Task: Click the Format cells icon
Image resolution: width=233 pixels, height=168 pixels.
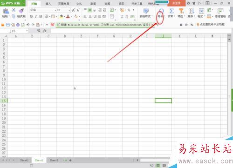Action: click(x=201, y=11)
